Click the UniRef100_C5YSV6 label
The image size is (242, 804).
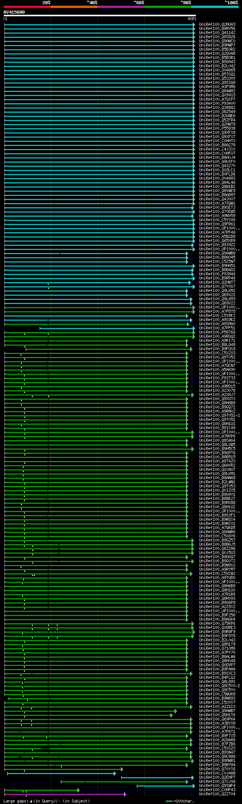pyautogui.click(x=217, y=220)
